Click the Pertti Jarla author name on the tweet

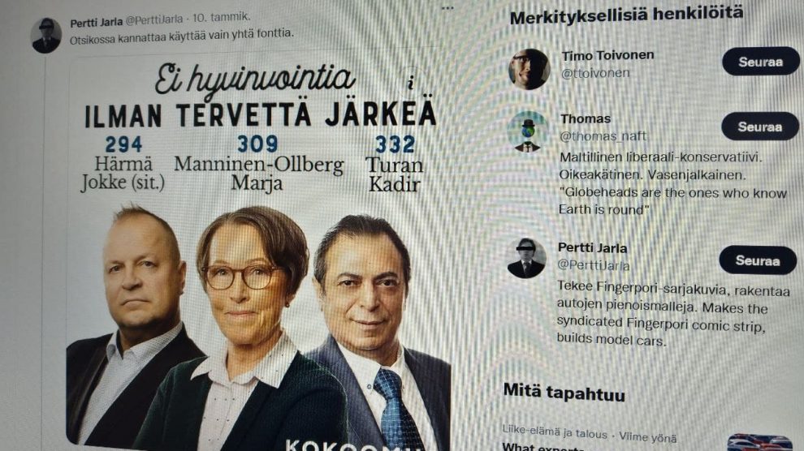(97, 23)
